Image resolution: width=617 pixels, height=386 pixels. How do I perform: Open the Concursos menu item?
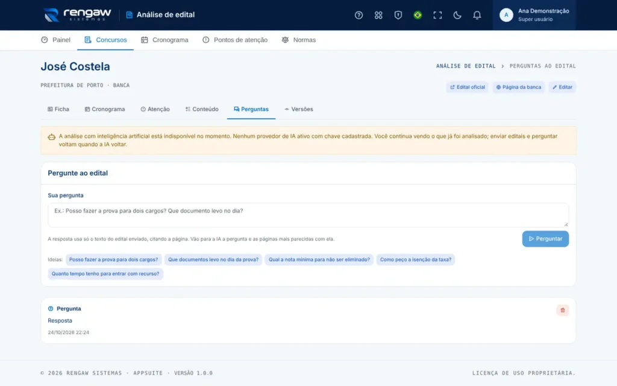point(105,40)
